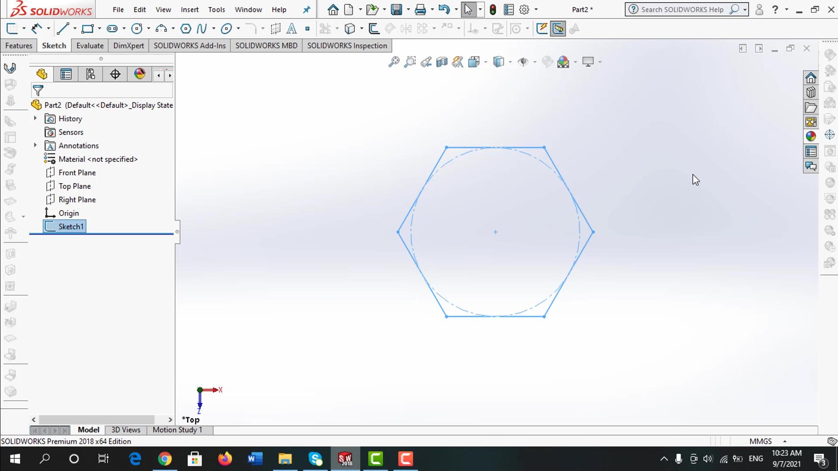Expand the Annotations tree node
The height and width of the screenshot is (471, 838).
[35, 145]
